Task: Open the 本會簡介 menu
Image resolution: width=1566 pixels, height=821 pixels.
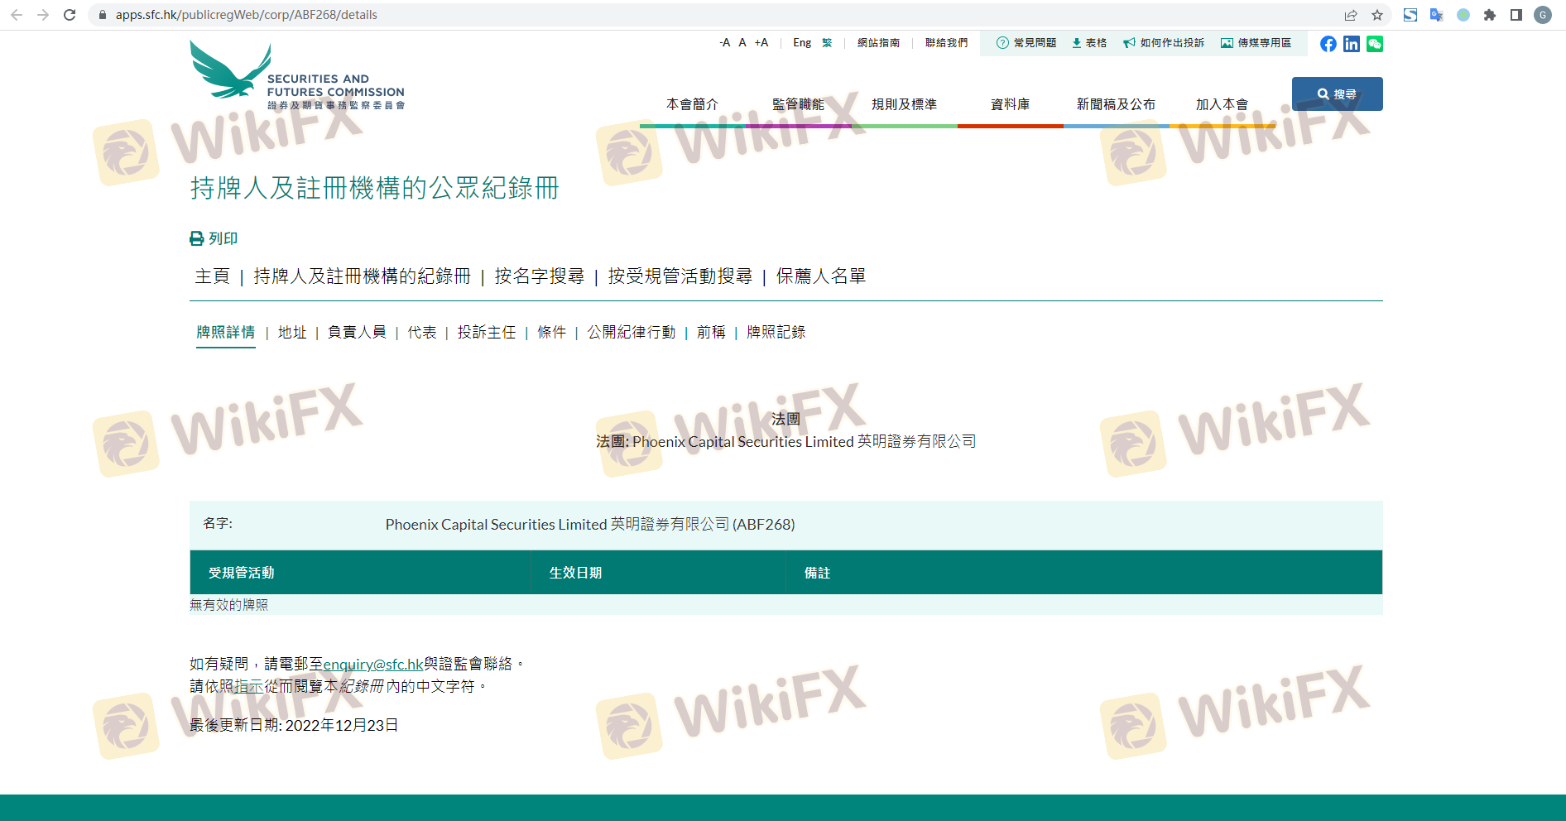Action: (x=692, y=104)
